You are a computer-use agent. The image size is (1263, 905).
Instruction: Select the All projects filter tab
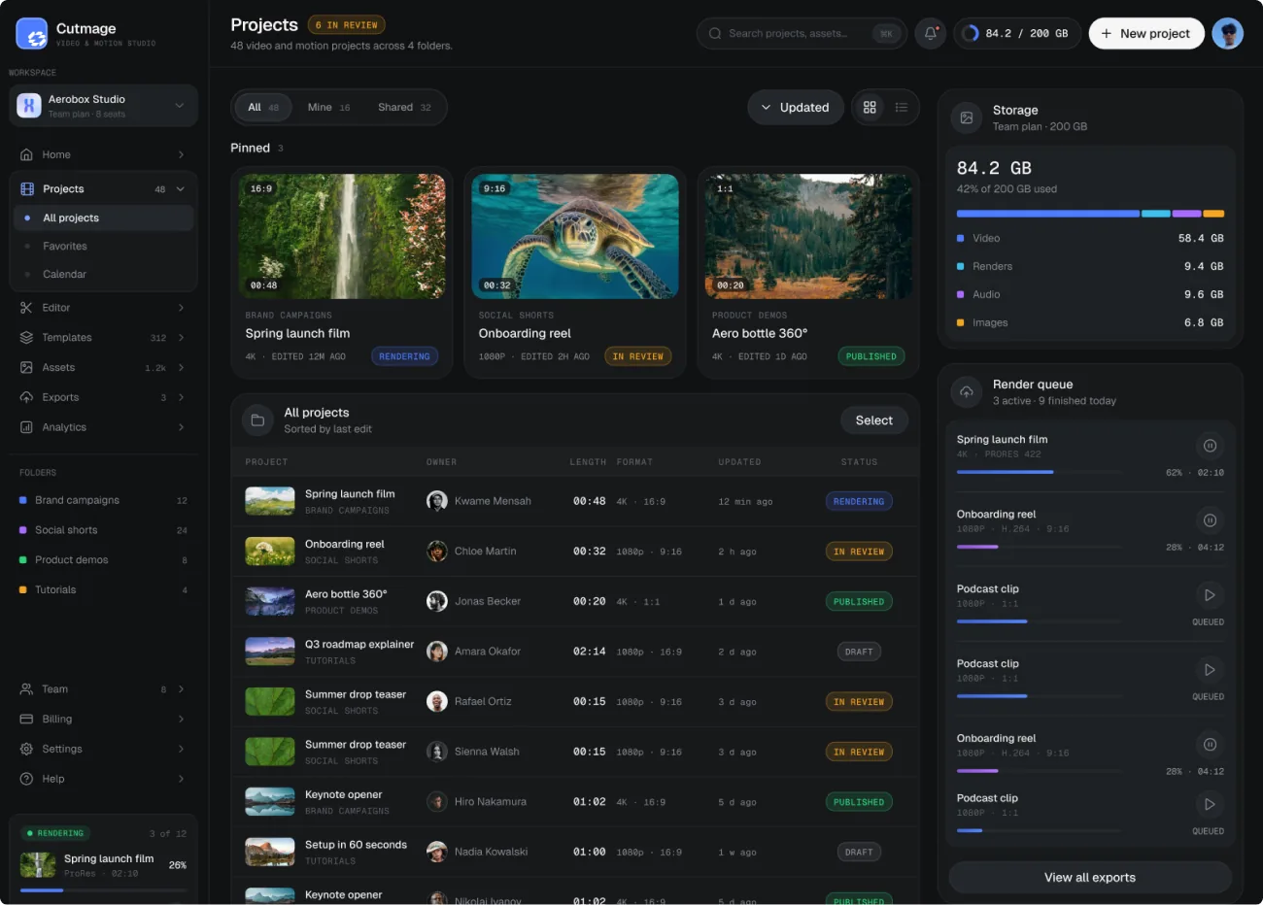262,108
